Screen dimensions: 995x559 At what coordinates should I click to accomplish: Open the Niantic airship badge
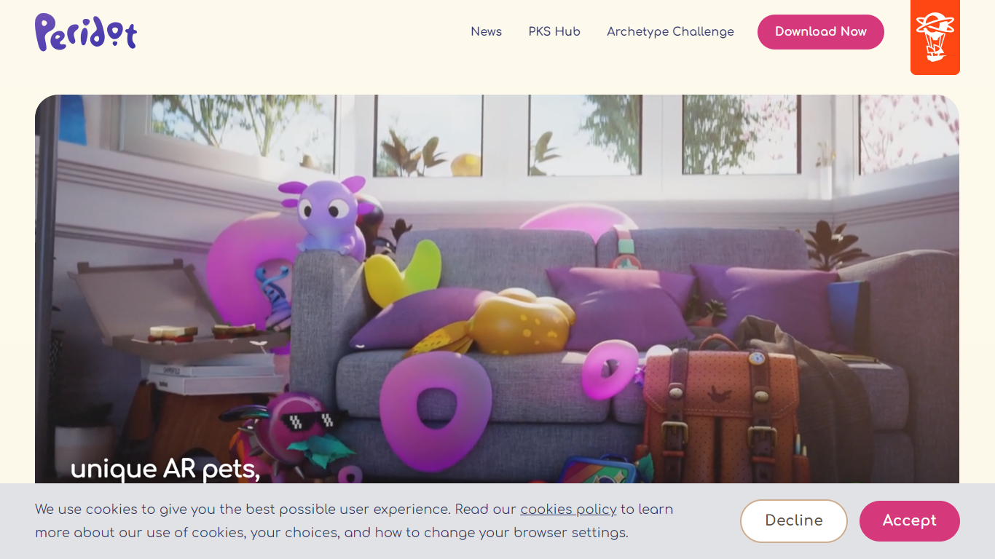point(935,37)
